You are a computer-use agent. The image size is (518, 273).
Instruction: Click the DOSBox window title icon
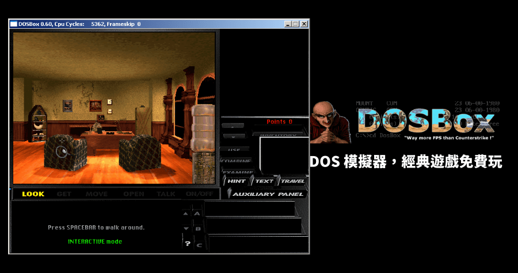click(14, 24)
